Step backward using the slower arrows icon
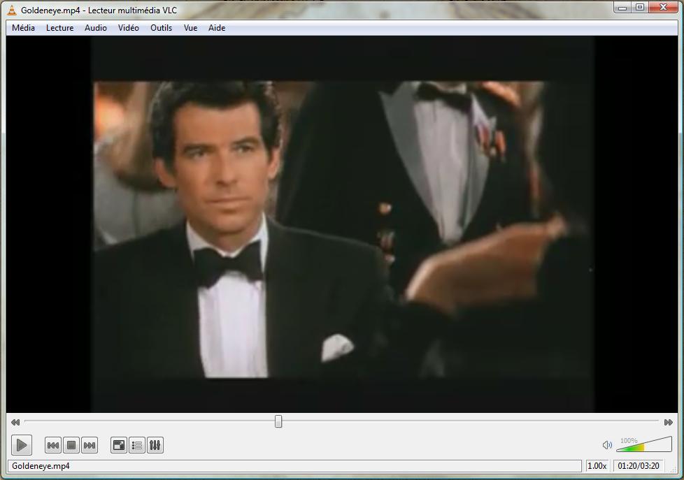The image size is (684, 480). click(x=15, y=422)
